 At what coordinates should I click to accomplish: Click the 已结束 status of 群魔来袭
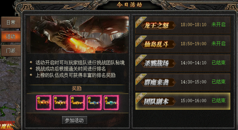pyautogui.click(x=219, y=82)
